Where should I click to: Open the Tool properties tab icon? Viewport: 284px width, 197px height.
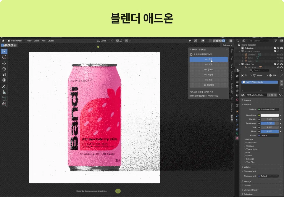237,76
